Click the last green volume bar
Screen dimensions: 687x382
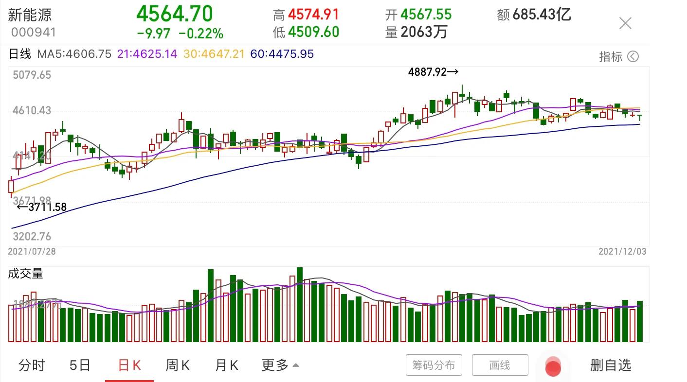pyautogui.click(x=640, y=321)
